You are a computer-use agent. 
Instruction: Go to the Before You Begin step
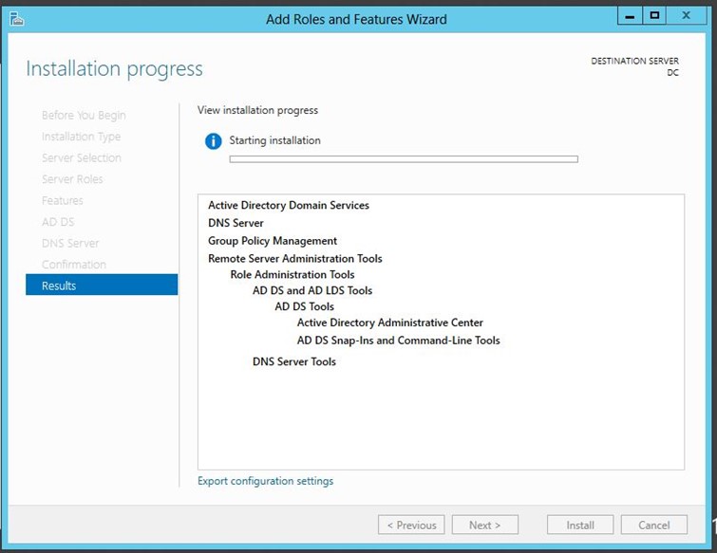click(84, 115)
